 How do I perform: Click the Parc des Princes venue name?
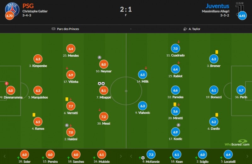[68, 29]
